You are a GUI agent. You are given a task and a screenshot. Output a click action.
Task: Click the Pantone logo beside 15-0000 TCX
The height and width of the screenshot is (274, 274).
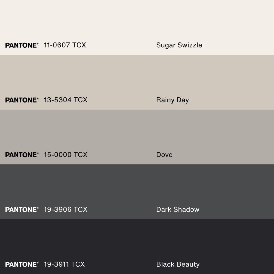[x=22, y=155]
